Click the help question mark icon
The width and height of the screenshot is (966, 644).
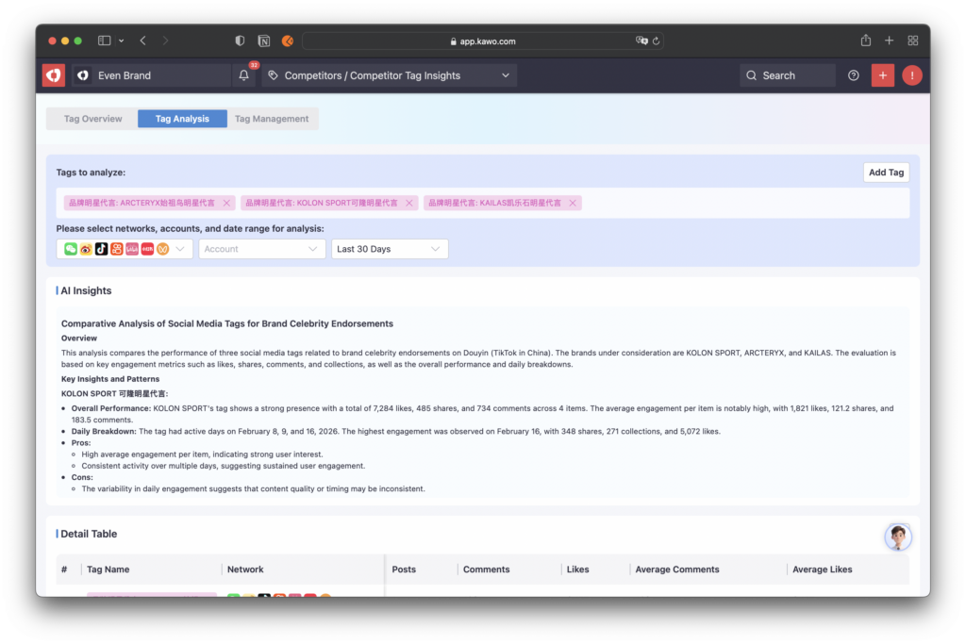[x=854, y=75]
